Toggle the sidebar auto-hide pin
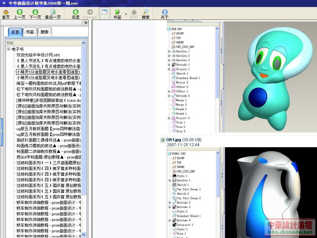The width and height of the screenshot is (317, 238). coord(85,22)
